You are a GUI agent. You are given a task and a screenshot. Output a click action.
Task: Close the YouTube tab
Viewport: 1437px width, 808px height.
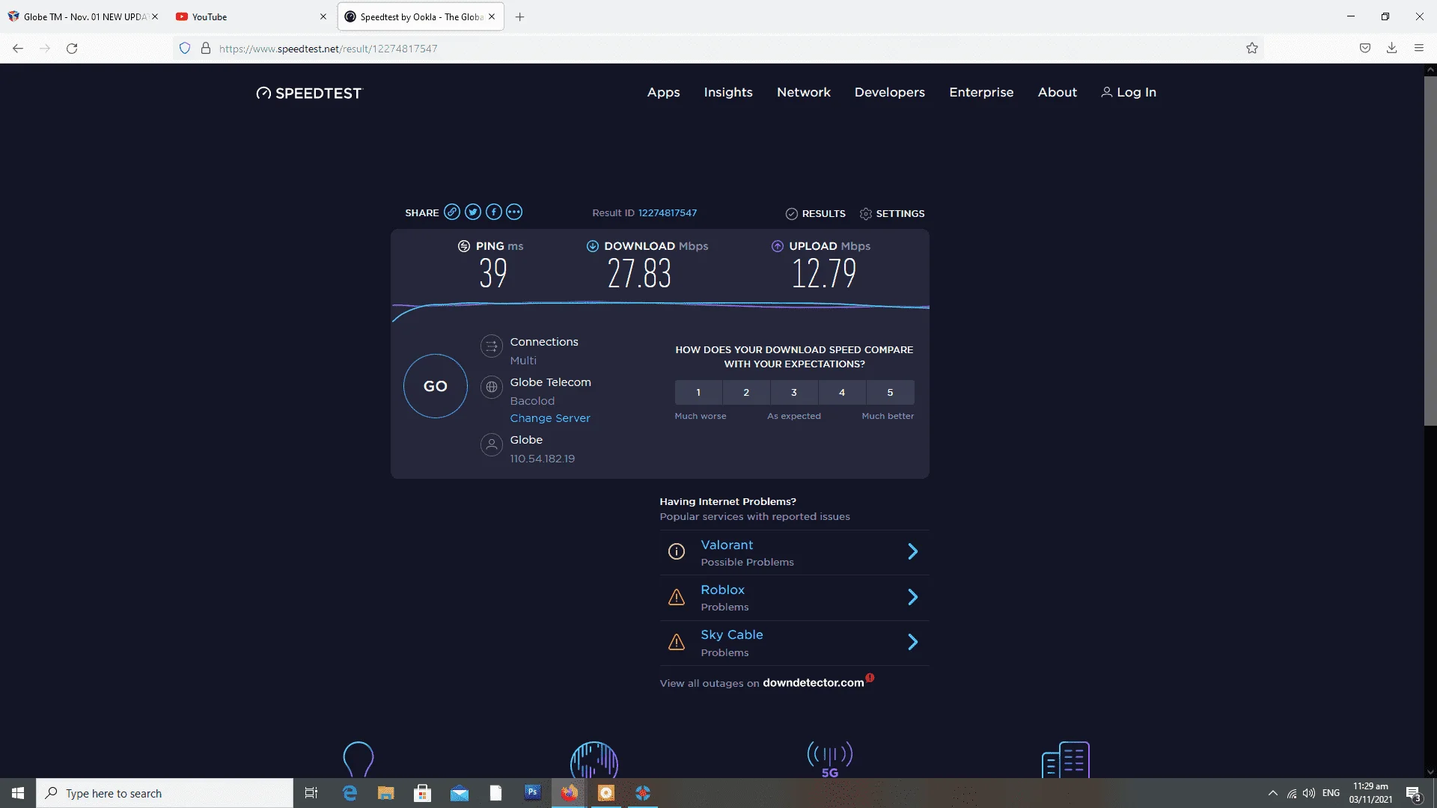tap(323, 16)
